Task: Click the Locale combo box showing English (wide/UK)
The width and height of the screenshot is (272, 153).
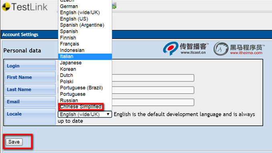Action: pyautogui.click(x=85, y=114)
